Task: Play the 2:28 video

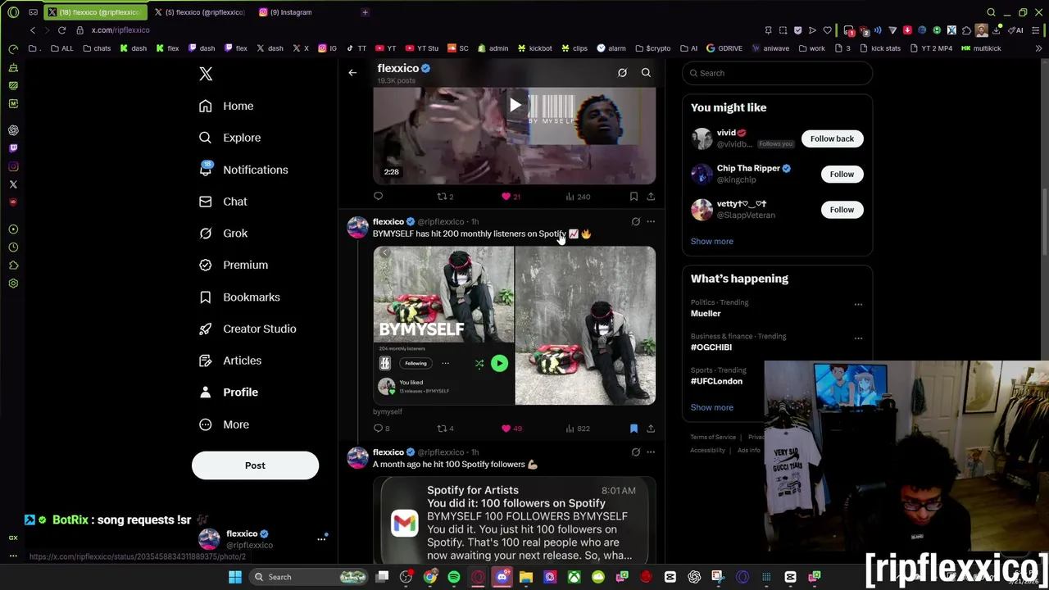Action: 515,105
